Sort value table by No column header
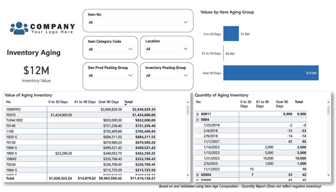The height and width of the screenshot is (192, 336). [x=8, y=102]
